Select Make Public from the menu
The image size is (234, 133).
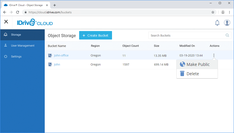coord(198,64)
